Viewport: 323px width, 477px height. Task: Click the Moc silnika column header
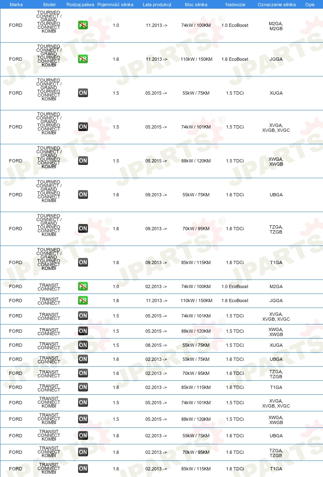point(196,5)
